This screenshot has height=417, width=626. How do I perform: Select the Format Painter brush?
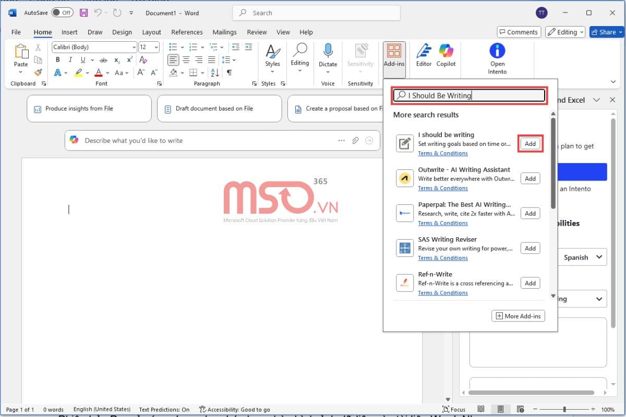38,72
